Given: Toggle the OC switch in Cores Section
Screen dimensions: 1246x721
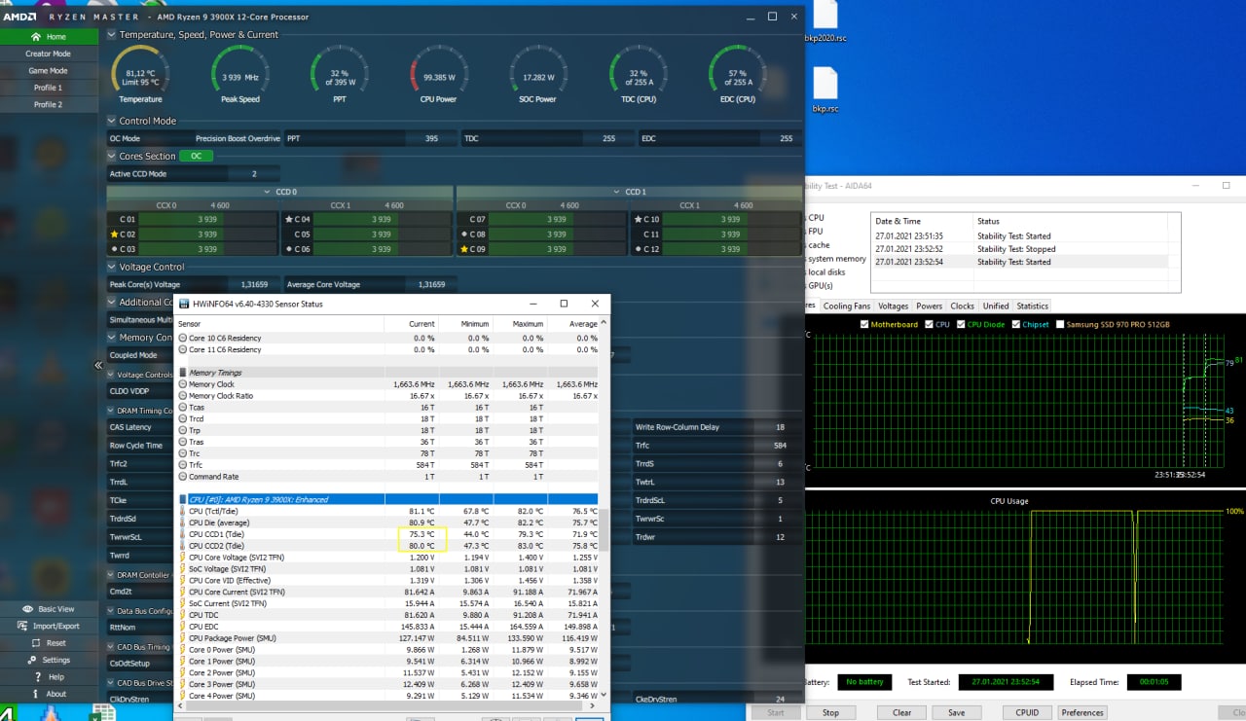Looking at the screenshot, I should pos(196,156).
